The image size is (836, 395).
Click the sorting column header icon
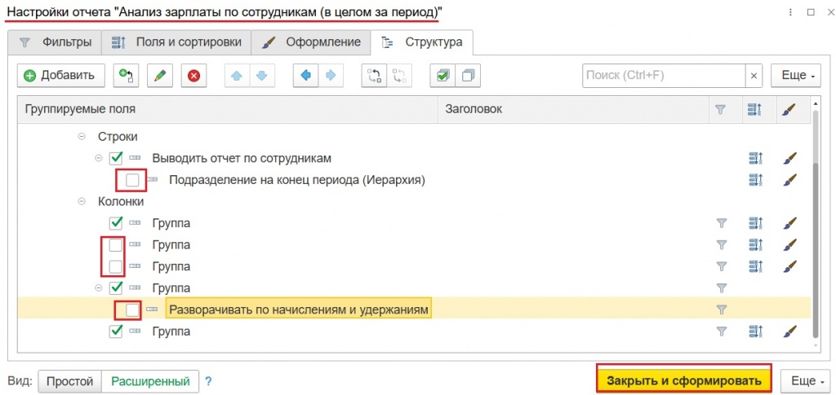click(x=755, y=109)
